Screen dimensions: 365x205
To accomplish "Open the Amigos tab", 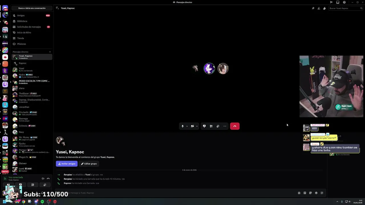I will point(32,15).
